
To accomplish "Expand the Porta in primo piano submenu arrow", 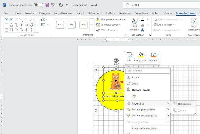I will tap(168, 109).
